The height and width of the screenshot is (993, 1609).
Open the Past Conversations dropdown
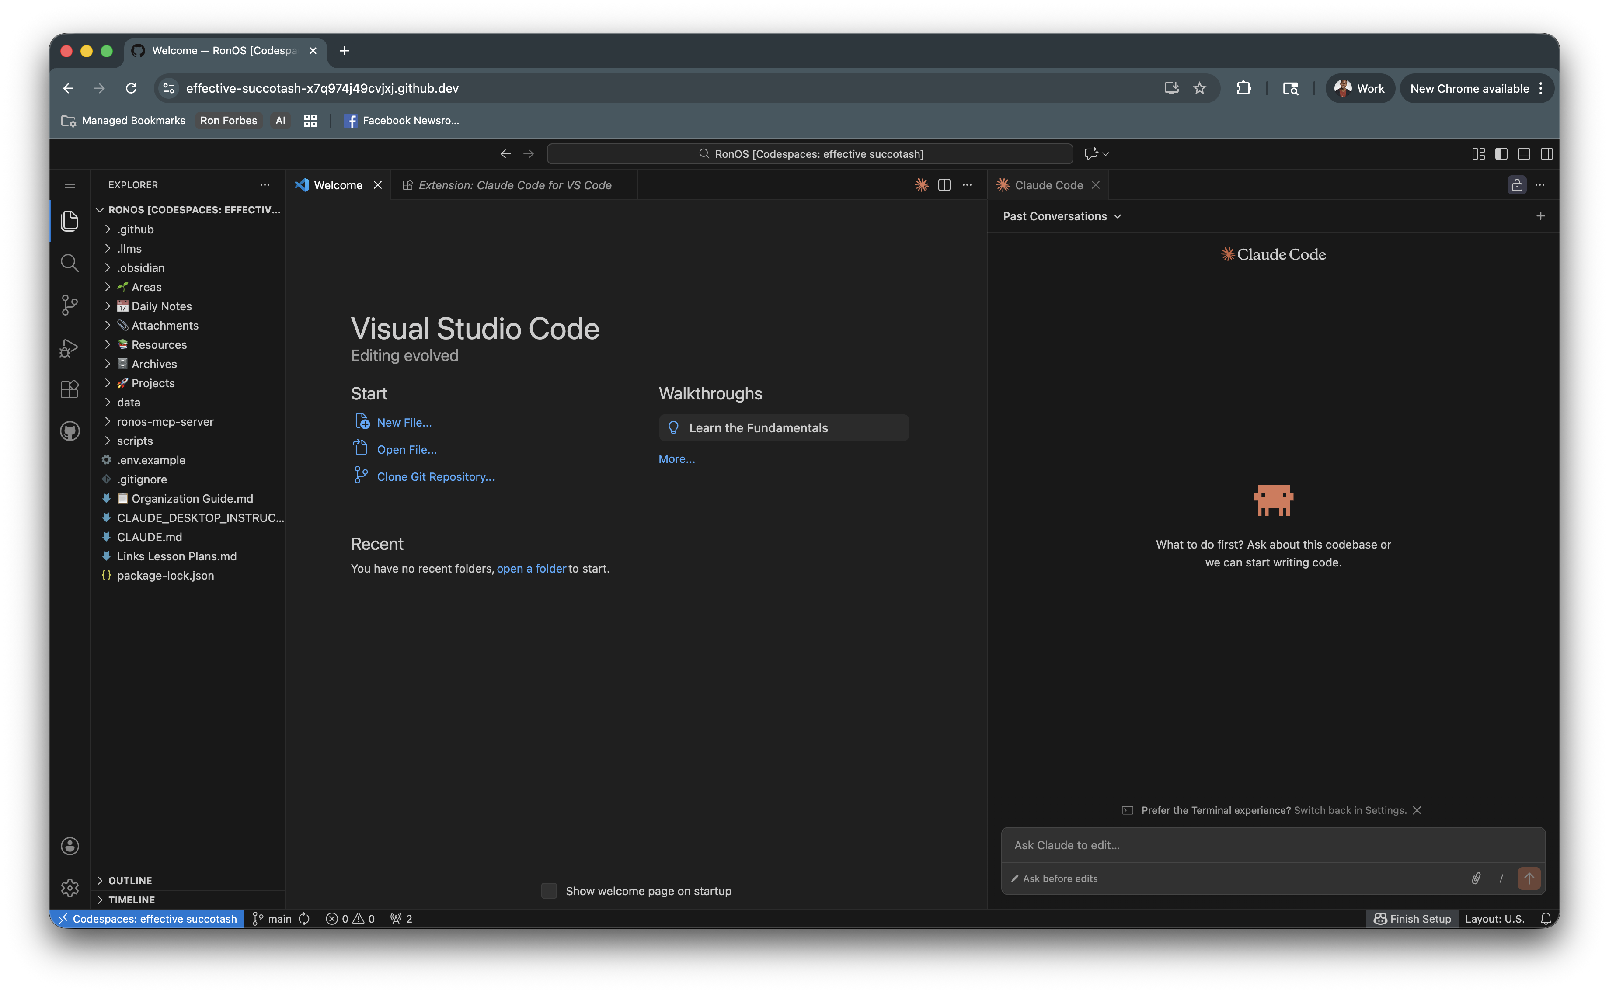[x=1061, y=215]
